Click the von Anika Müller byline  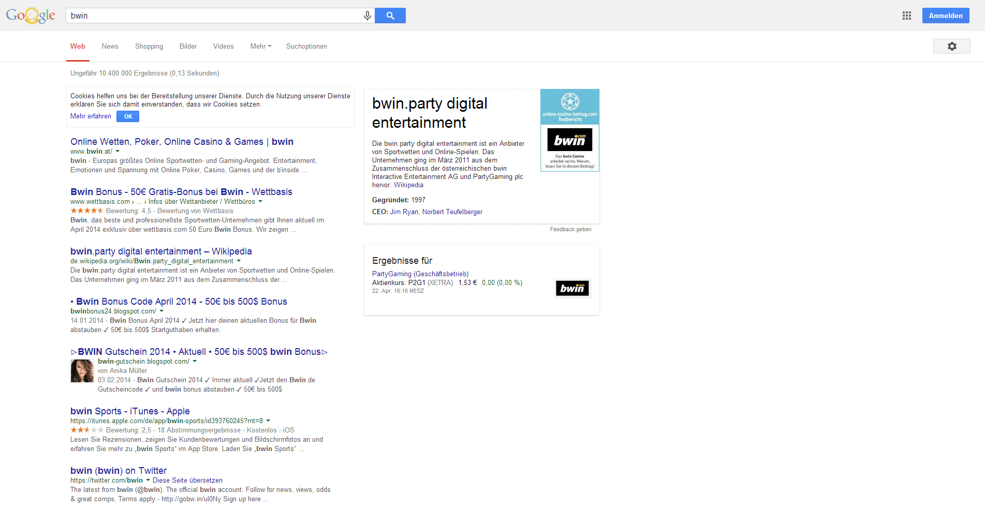tap(122, 371)
